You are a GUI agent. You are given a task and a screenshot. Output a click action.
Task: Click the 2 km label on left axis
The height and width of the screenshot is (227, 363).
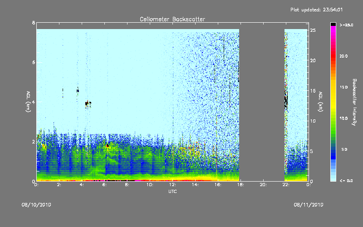tap(34, 142)
